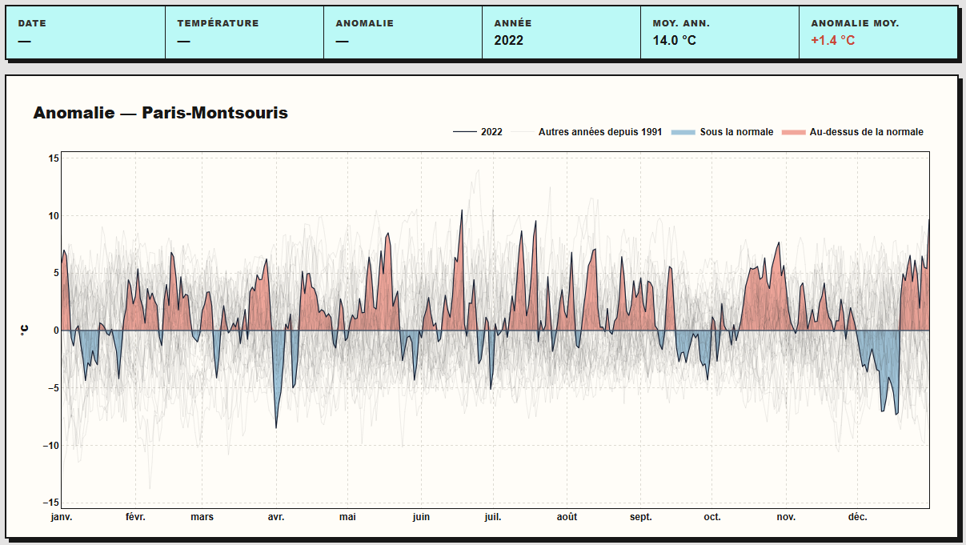
Task: Click the ANOMALIE MOY. value '+1.4 °C'
Action: coord(832,40)
